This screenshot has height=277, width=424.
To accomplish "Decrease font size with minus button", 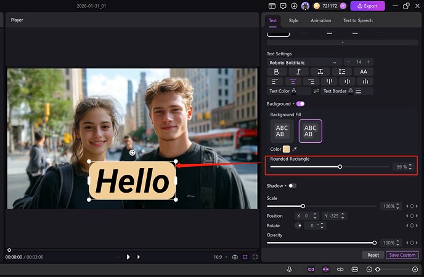I will (349, 62).
